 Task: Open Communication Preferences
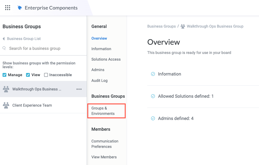(x=105, y=144)
